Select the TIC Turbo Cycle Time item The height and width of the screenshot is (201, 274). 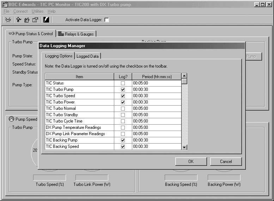point(79,121)
